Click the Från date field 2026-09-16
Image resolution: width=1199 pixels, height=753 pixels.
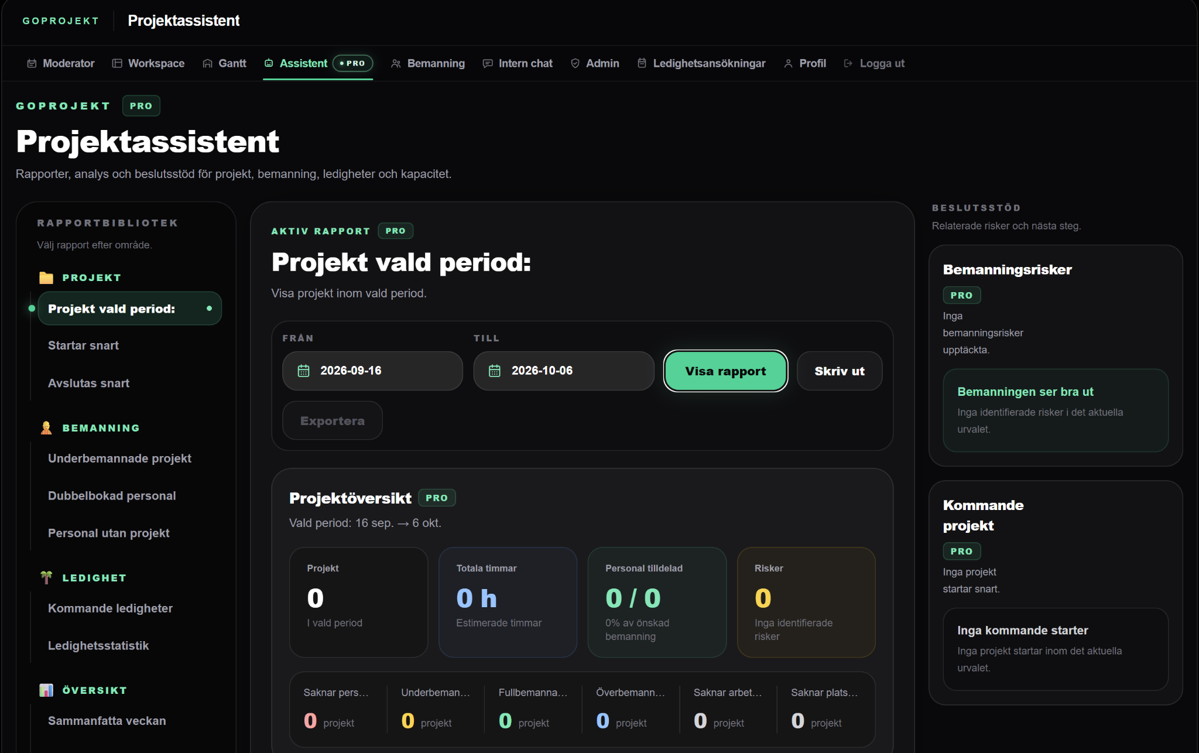pyautogui.click(x=372, y=371)
